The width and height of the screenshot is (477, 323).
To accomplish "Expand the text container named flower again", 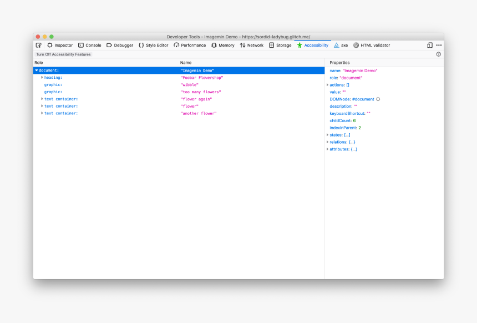I will click(42, 99).
